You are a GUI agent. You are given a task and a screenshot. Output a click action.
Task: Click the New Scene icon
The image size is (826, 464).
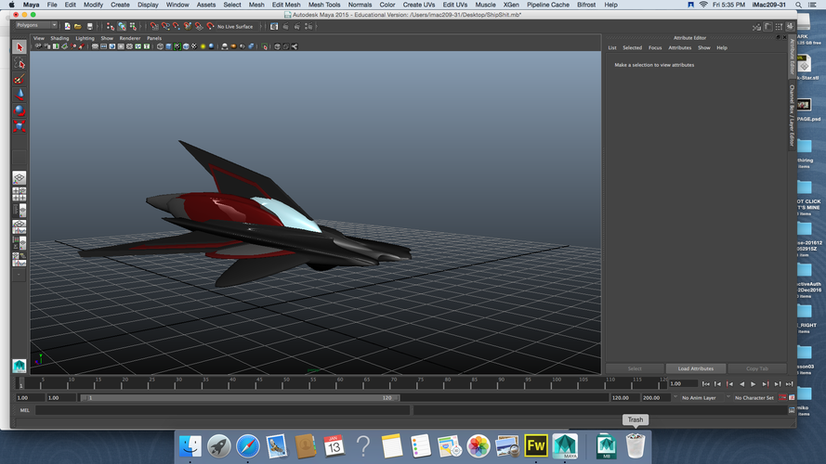[68, 26]
